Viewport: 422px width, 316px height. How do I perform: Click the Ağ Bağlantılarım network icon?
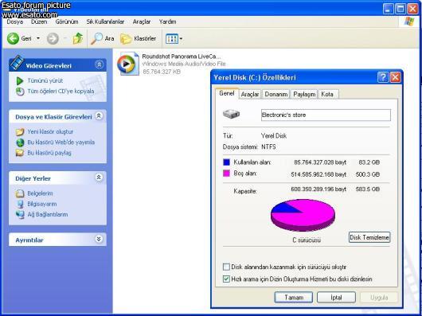point(20,215)
